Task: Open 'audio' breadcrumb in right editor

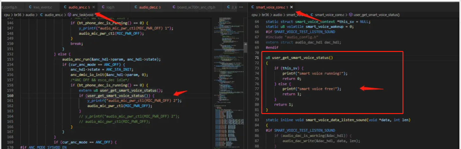Action: click(278, 15)
